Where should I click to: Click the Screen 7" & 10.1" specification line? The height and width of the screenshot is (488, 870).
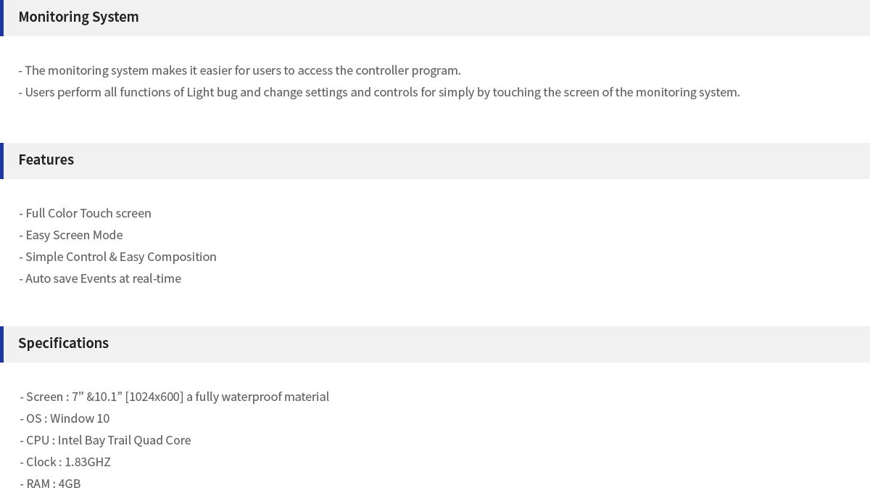(x=174, y=397)
